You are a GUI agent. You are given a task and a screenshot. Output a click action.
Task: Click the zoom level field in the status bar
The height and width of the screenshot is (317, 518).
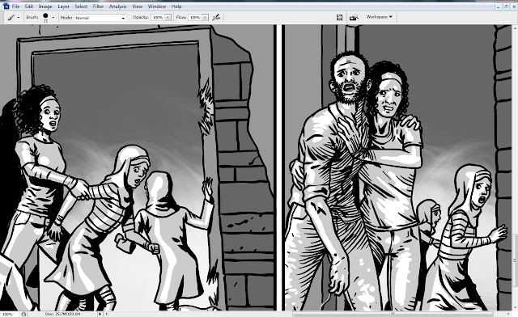coord(8,314)
